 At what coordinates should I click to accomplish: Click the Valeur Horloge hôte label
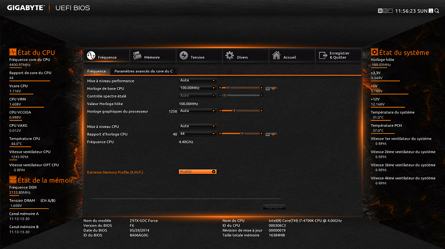(104, 104)
